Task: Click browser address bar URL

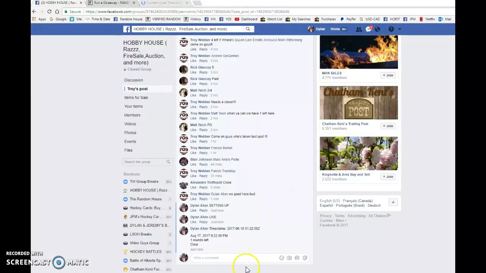Action: point(188,11)
